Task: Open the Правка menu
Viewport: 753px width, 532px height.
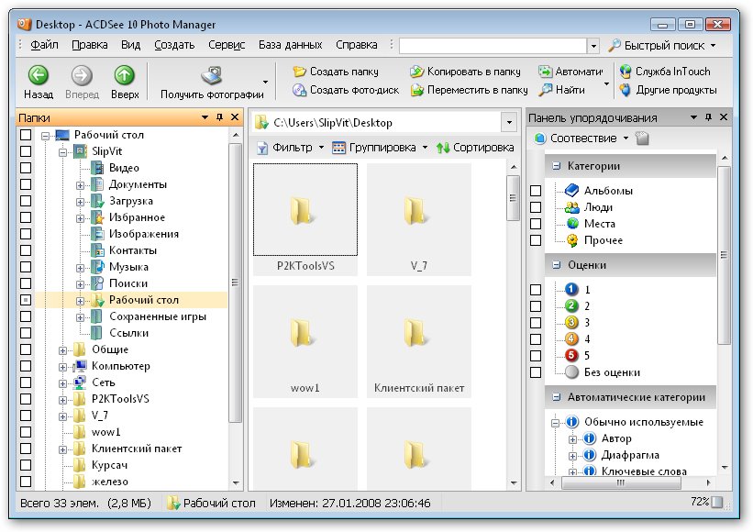Action: tap(89, 45)
